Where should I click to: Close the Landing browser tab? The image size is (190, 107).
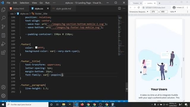click(155, 3)
